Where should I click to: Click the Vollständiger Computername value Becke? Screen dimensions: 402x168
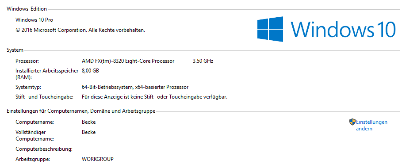pyautogui.click(x=89, y=132)
